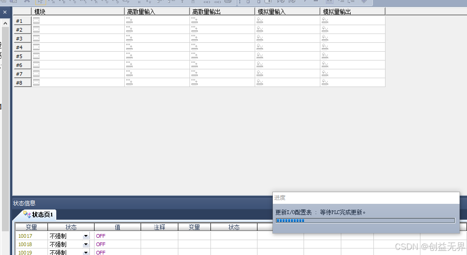
Task: Select discrete output icon in row #2
Action: pyautogui.click(x=195, y=29)
